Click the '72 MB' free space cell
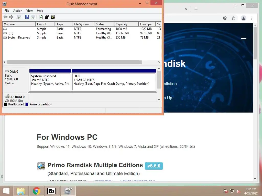The height and width of the screenshot is (196, 262). (x=144, y=38)
